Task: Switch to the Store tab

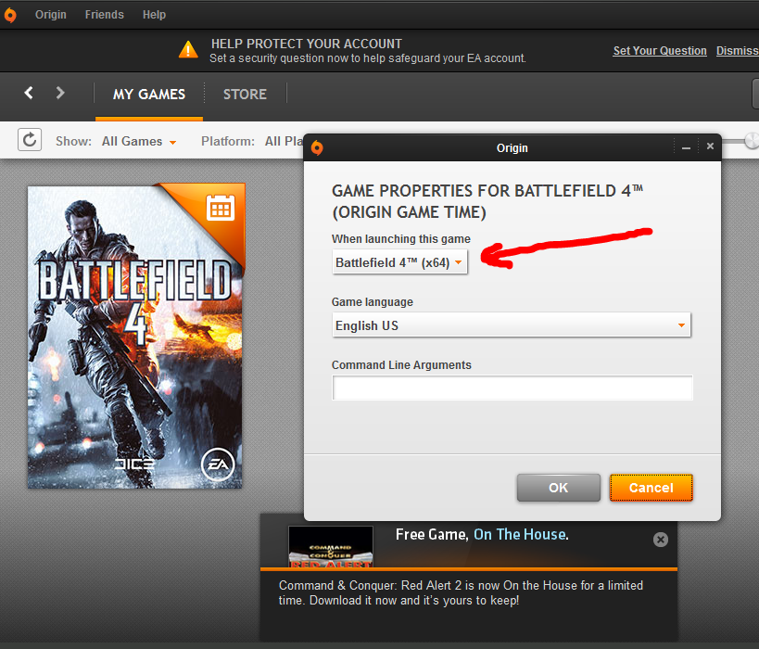Action: point(245,94)
